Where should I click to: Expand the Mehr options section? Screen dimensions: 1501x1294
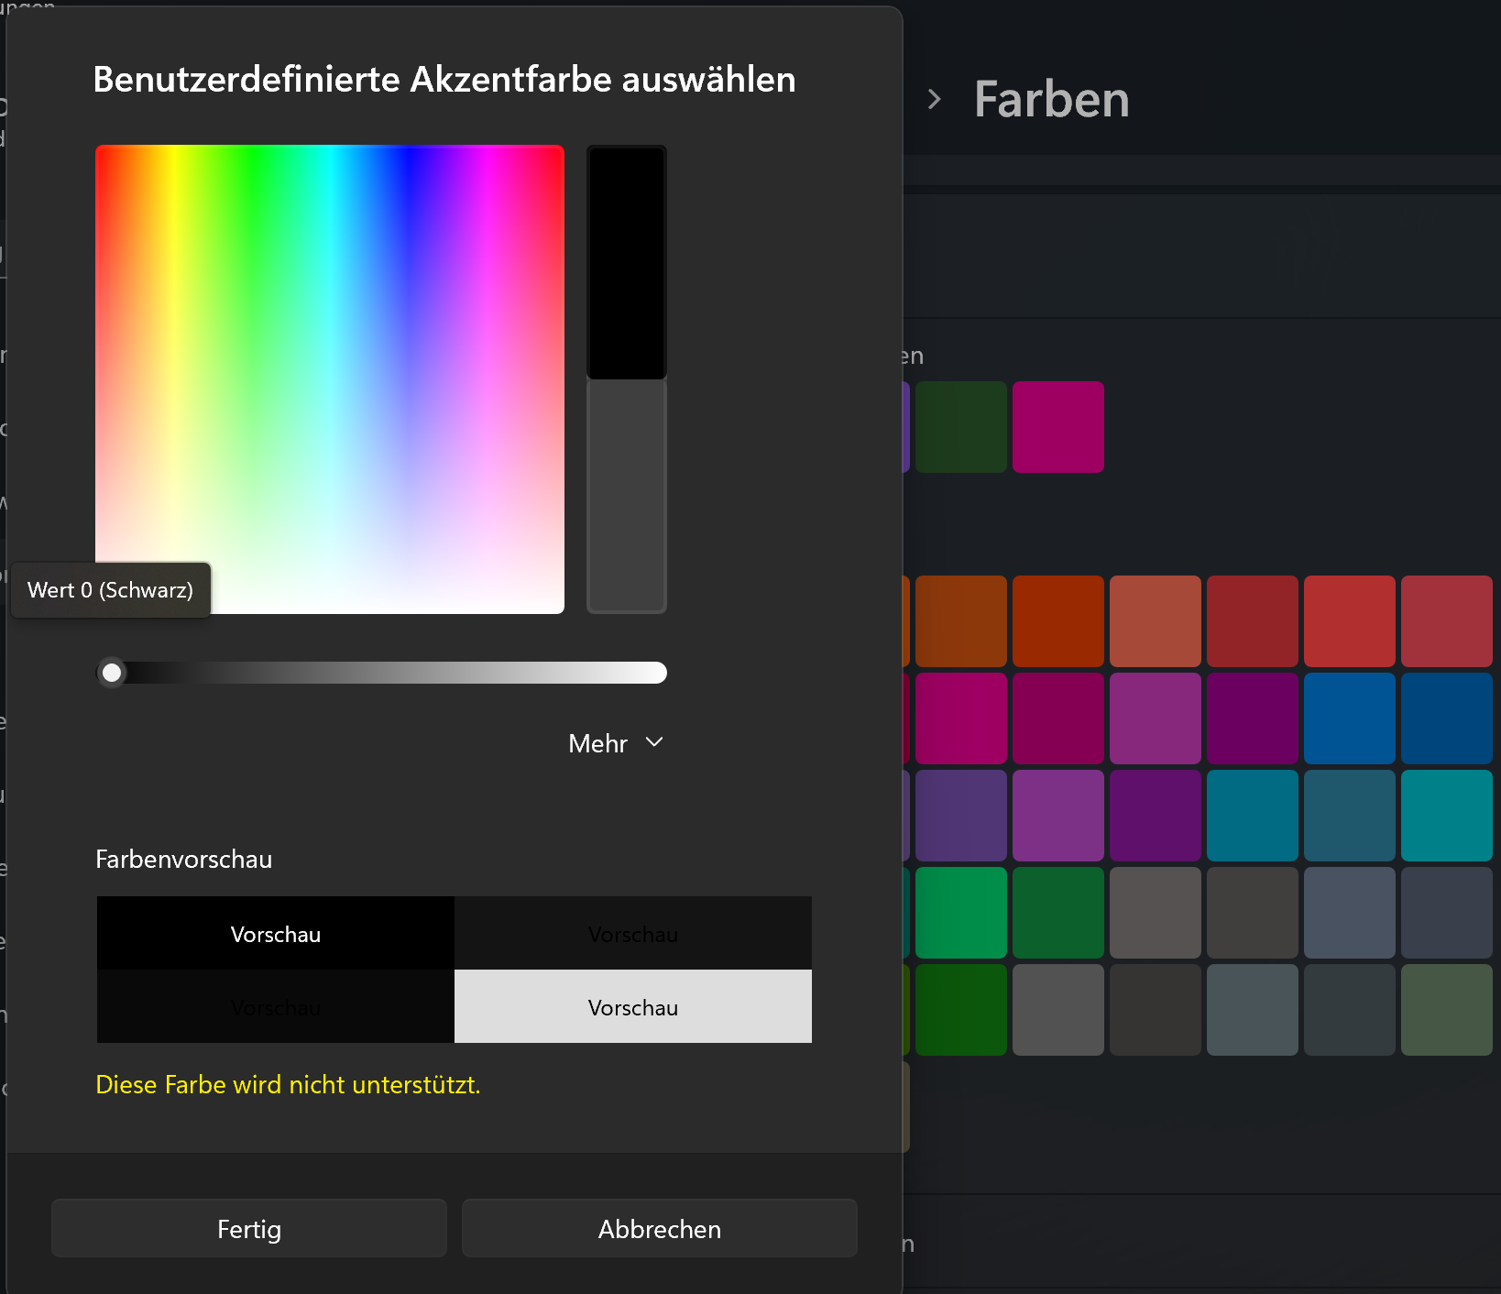(x=616, y=743)
